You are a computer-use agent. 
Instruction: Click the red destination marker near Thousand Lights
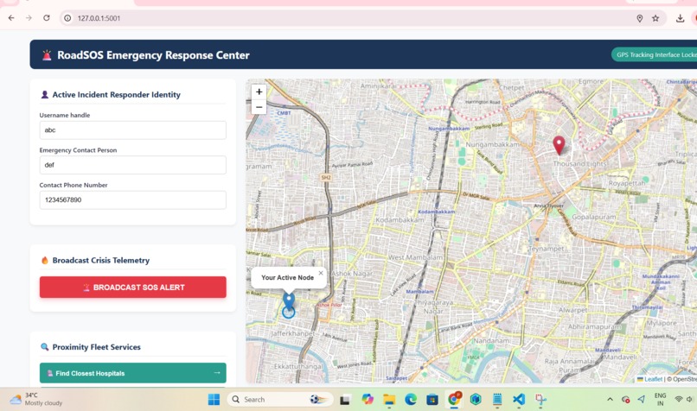tap(559, 145)
